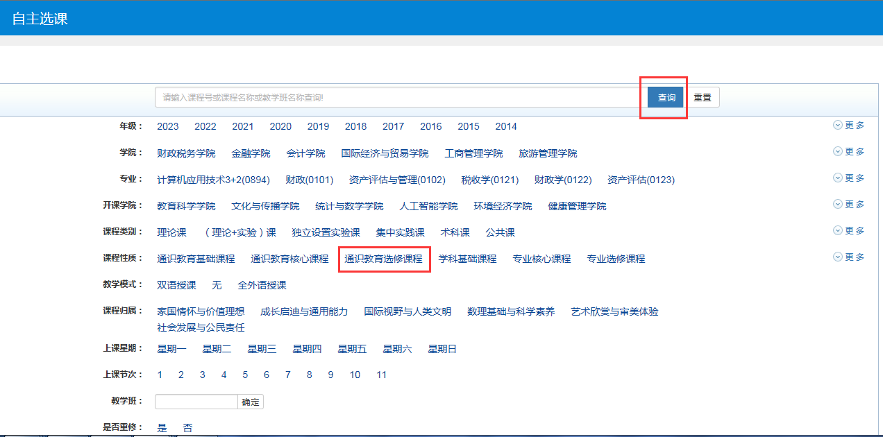Click the 教学班 text input box

(196, 402)
